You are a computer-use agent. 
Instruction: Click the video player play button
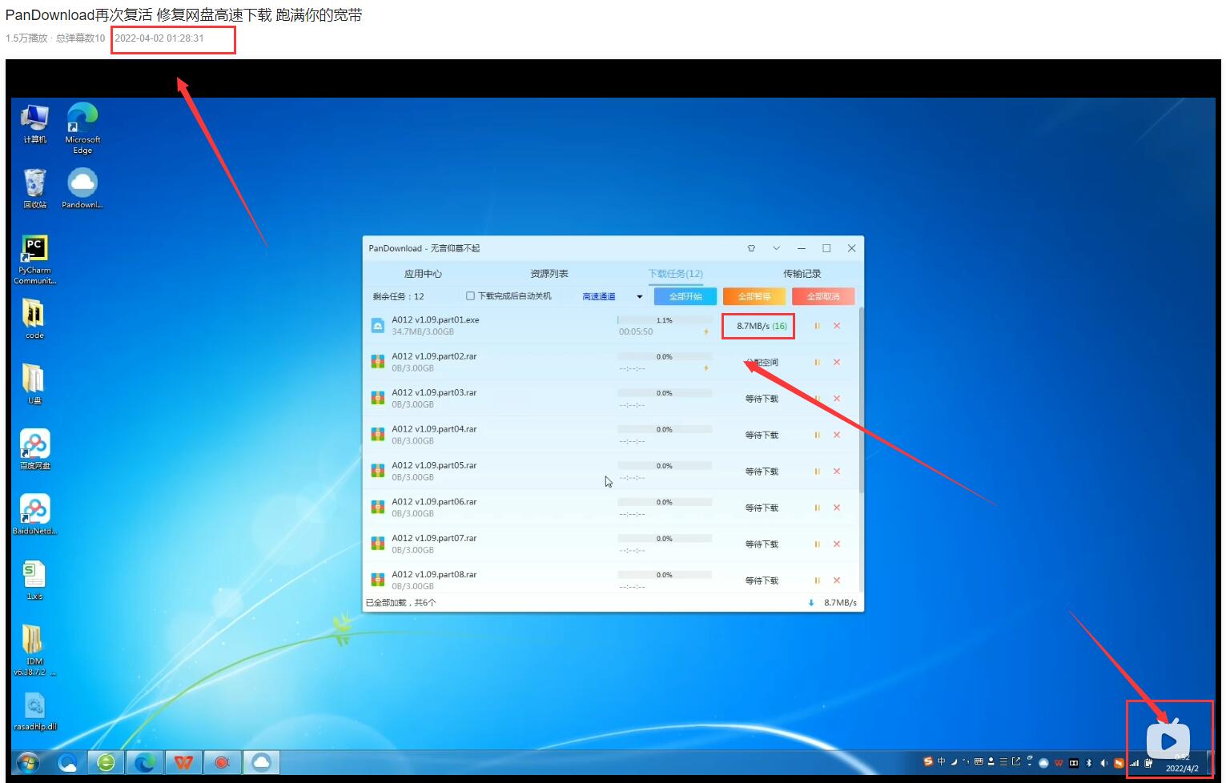click(x=1168, y=741)
